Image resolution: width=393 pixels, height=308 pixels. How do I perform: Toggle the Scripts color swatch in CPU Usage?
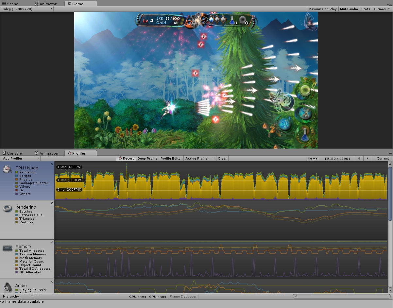pyautogui.click(x=17, y=176)
